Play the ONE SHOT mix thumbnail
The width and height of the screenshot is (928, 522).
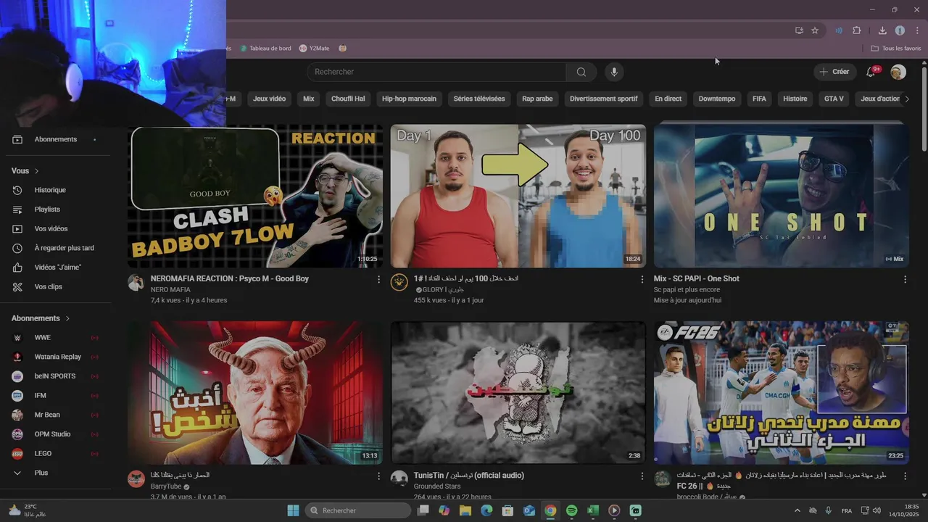coord(782,196)
